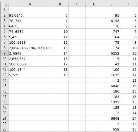Click cell A8 with '2,6848,186,184,1331,185'
The image size is (138, 132).
pyautogui.click(x=30, y=48)
